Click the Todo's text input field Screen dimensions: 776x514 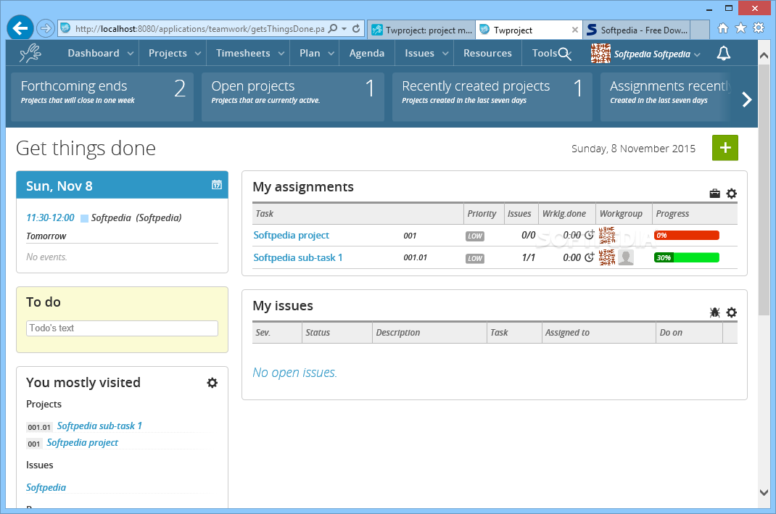(x=122, y=328)
